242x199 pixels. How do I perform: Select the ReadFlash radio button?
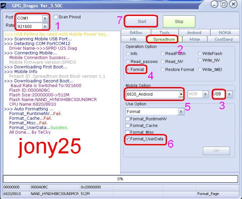pos(163,54)
